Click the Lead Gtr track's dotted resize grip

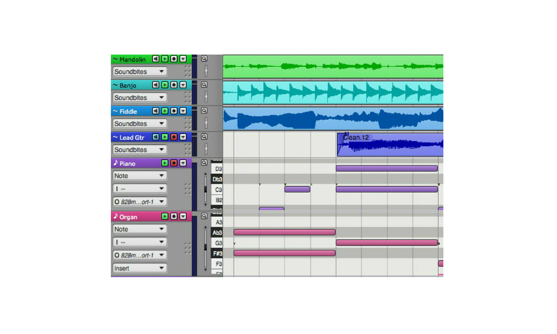click(188, 149)
